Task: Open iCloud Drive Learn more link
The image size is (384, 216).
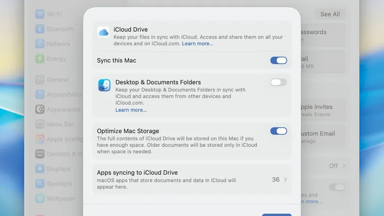Action: (198, 44)
